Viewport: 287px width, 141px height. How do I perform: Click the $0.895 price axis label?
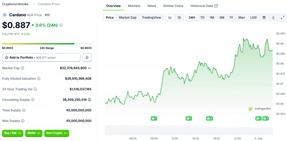tap(281, 33)
